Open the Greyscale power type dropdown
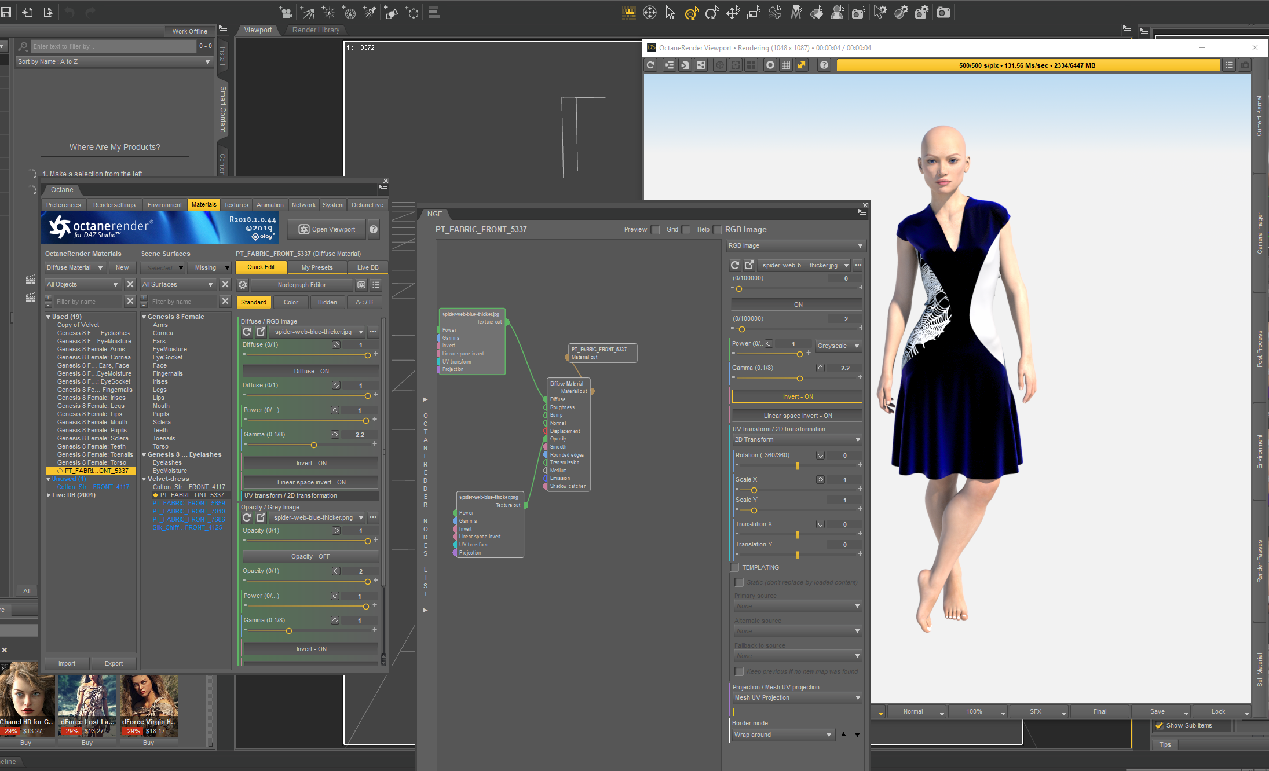Screen dimensions: 1269x771 tap(838, 346)
